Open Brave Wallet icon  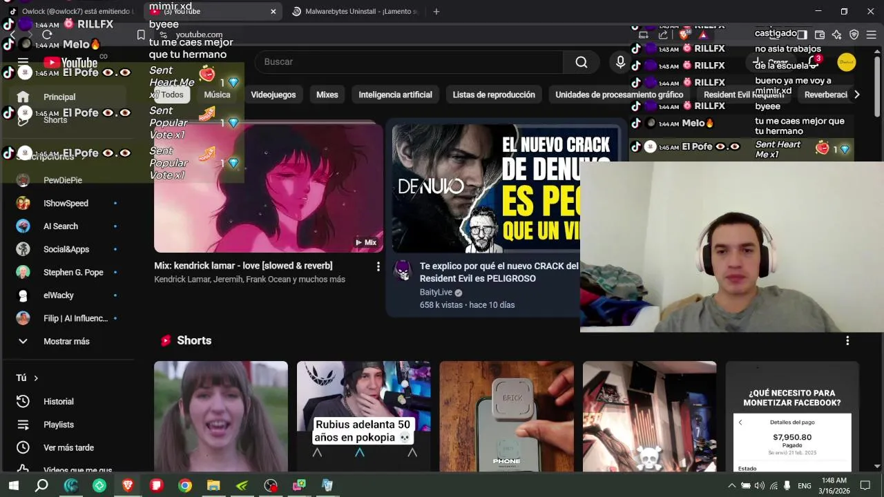[x=820, y=35]
